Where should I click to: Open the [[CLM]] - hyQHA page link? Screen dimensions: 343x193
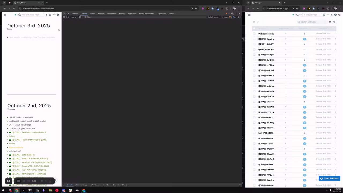(x=266, y=60)
